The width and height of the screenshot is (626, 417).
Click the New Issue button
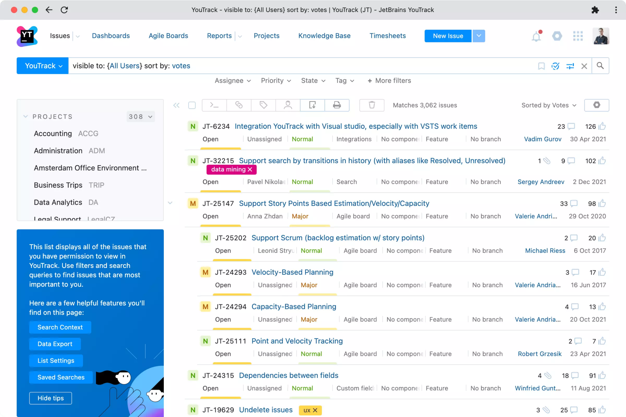point(447,36)
